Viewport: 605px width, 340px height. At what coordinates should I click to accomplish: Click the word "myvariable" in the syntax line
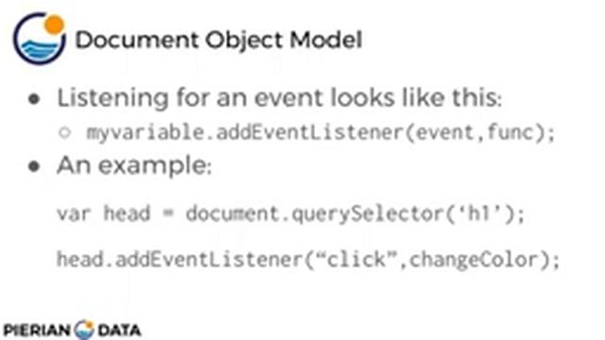click(x=145, y=133)
